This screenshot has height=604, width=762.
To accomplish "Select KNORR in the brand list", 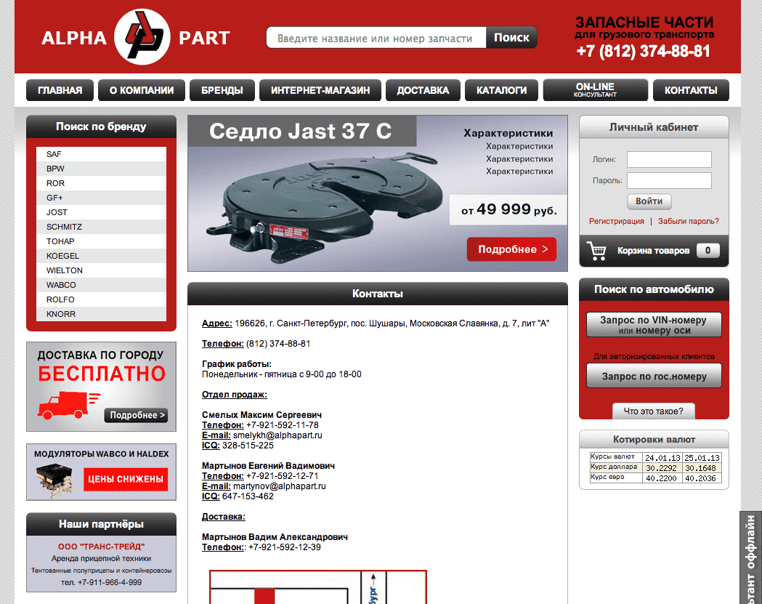I will (x=101, y=314).
